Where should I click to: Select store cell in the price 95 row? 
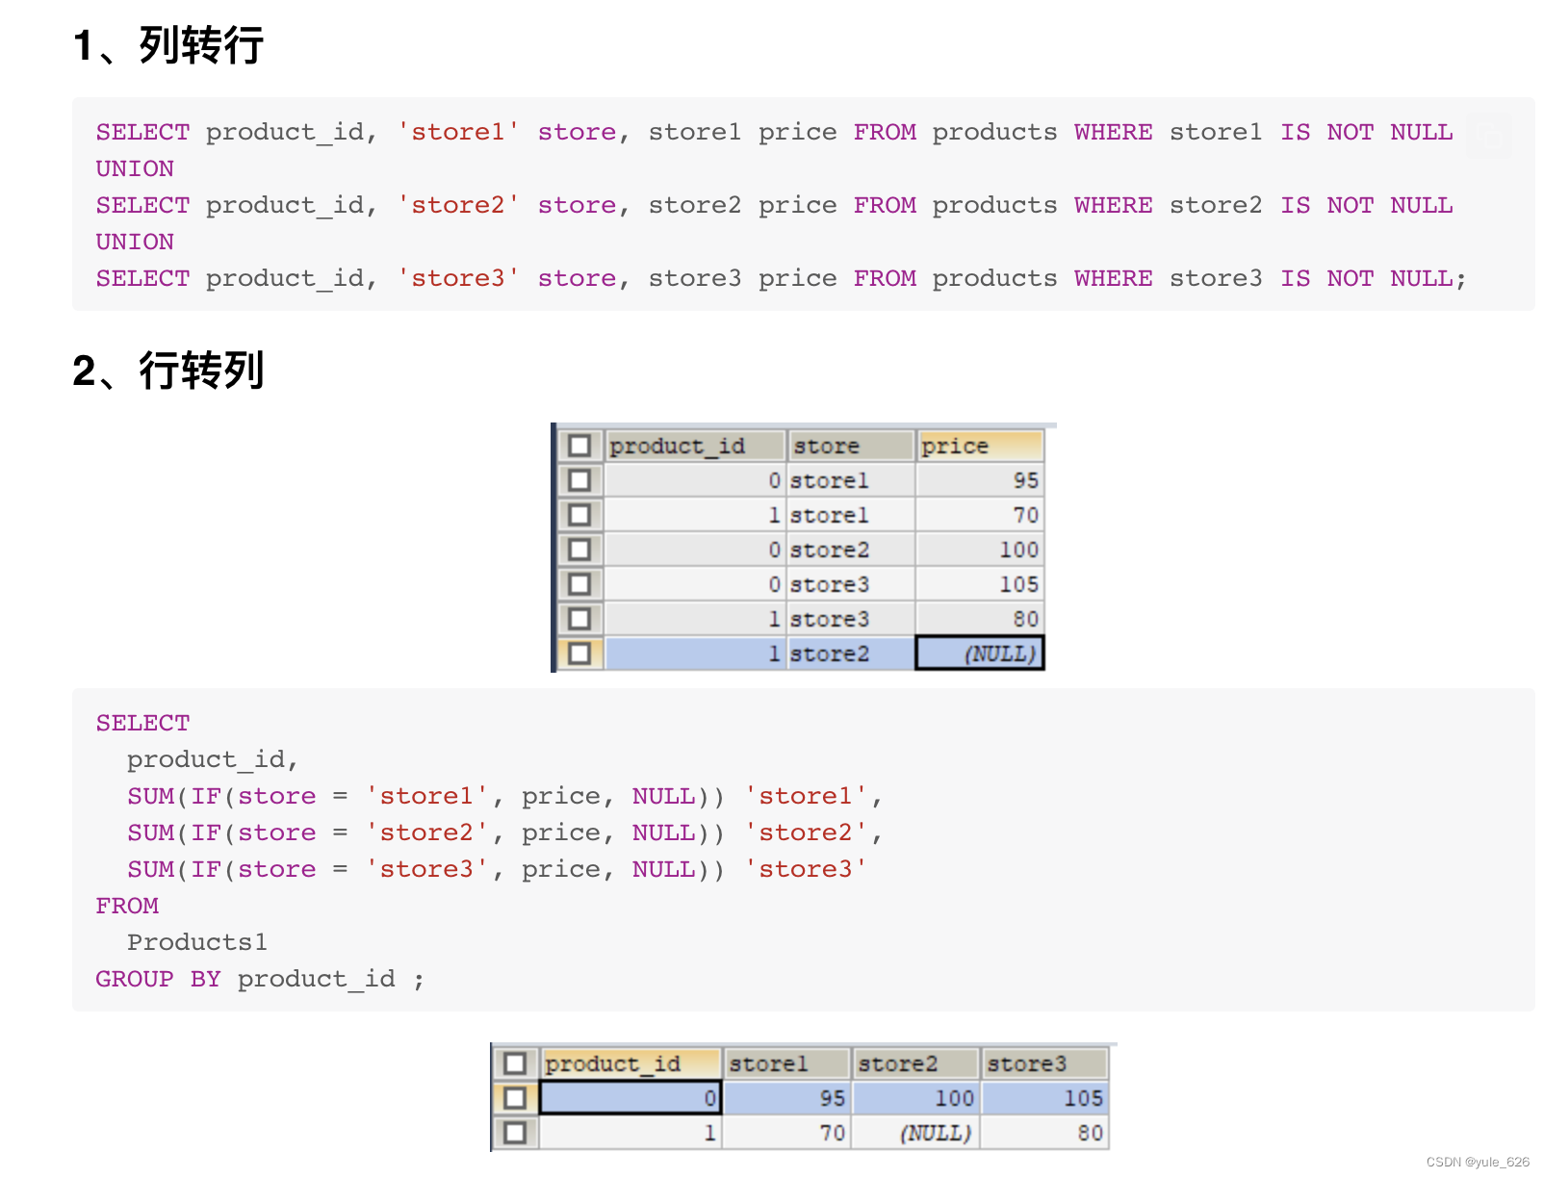point(850,480)
